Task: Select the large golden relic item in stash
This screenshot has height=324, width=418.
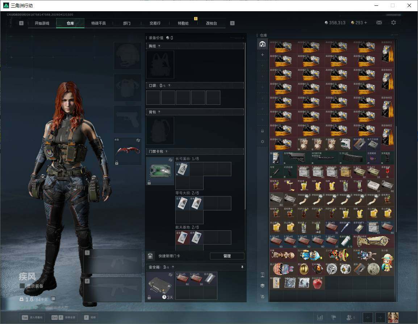Action: [373, 241]
